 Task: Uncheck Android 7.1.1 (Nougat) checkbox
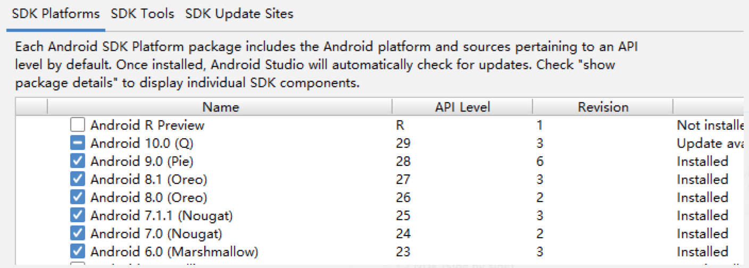pyautogui.click(x=78, y=215)
